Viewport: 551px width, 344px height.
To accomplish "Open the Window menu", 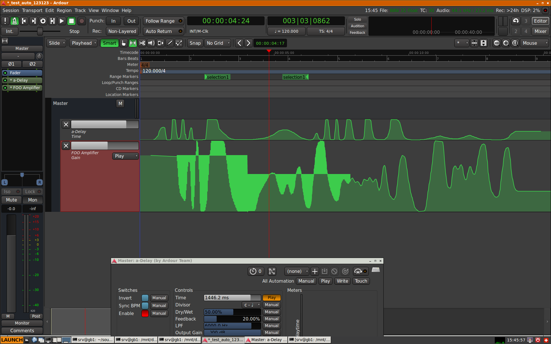I will click(x=110, y=10).
